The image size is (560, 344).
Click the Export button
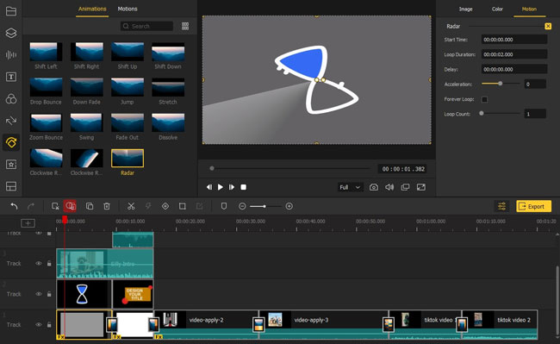tap(533, 206)
